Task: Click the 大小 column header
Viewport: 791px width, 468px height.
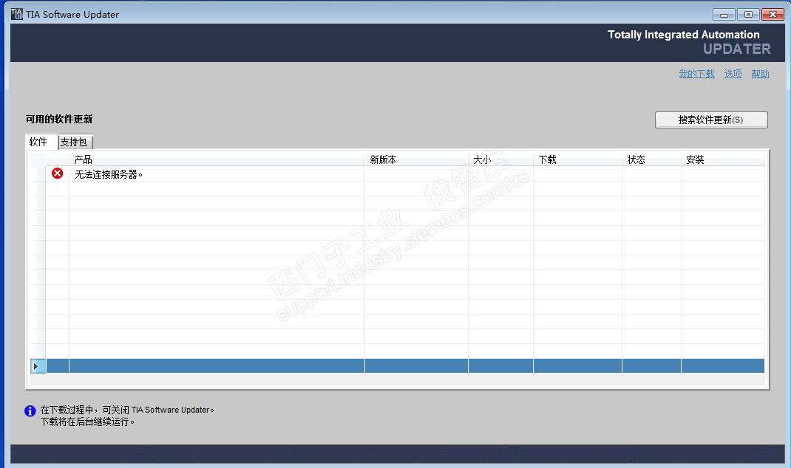Action: point(500,159)
